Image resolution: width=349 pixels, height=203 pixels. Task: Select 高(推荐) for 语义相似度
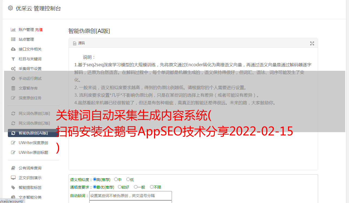click(x=95, y=179)
